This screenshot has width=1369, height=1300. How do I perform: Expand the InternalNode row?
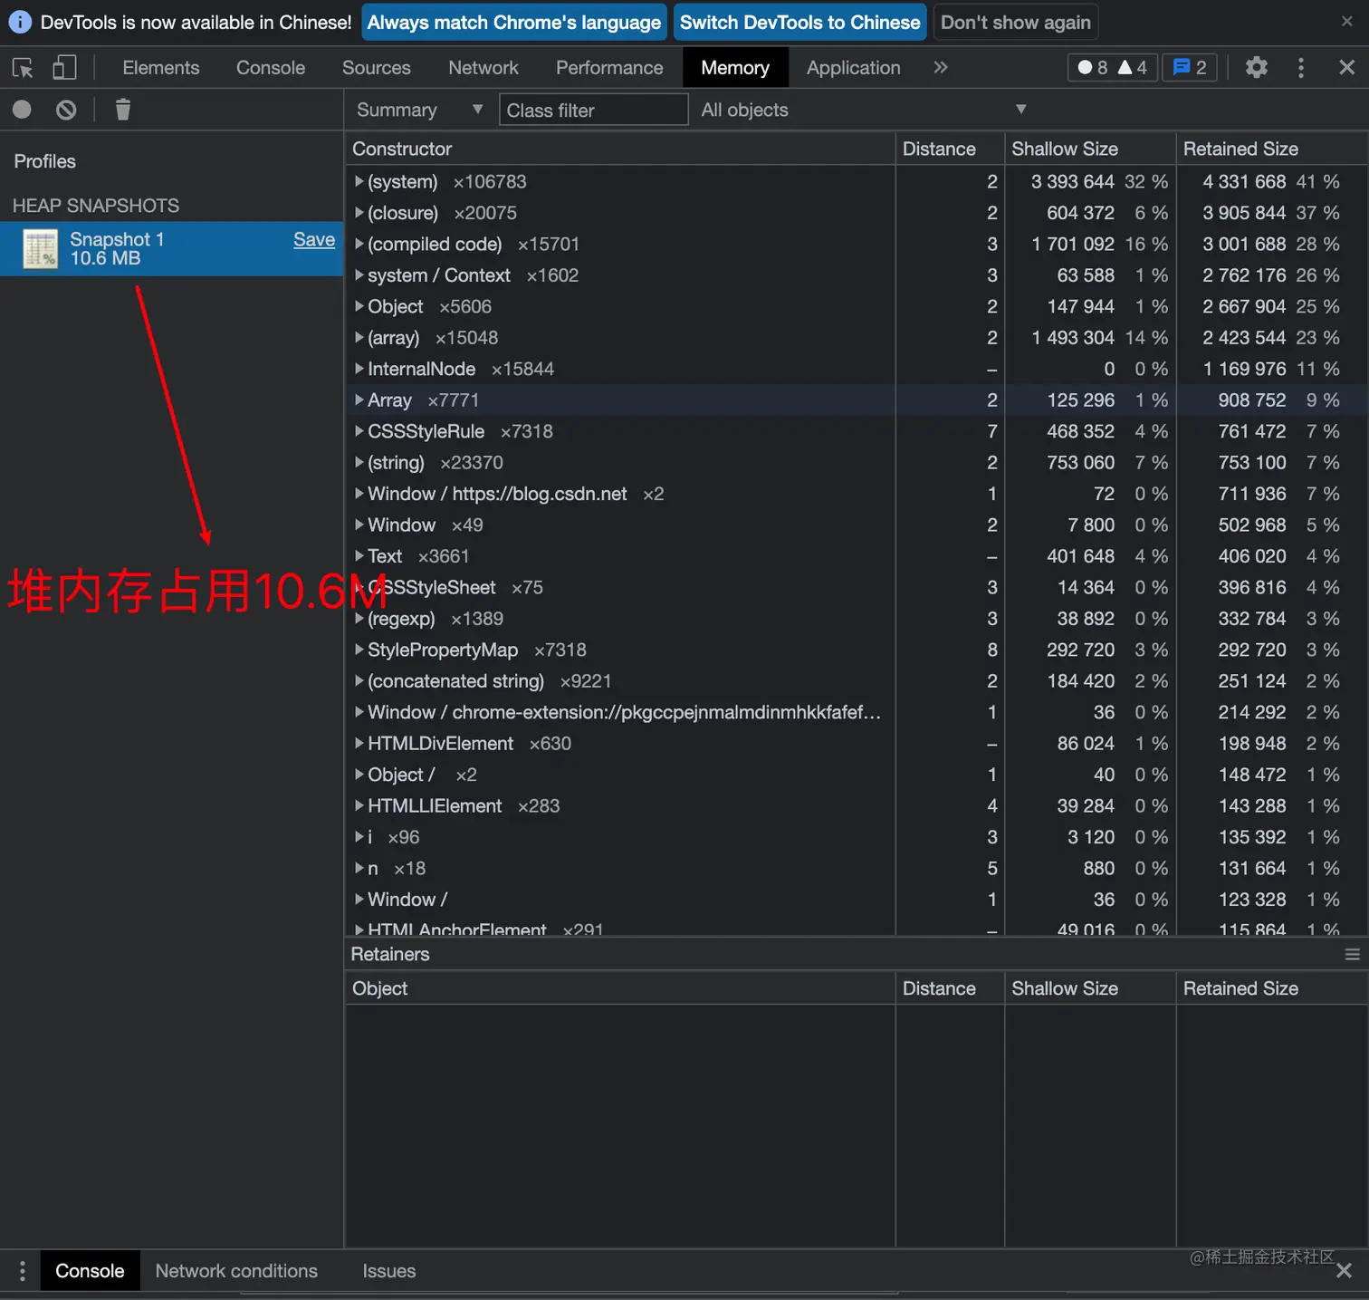359,369
